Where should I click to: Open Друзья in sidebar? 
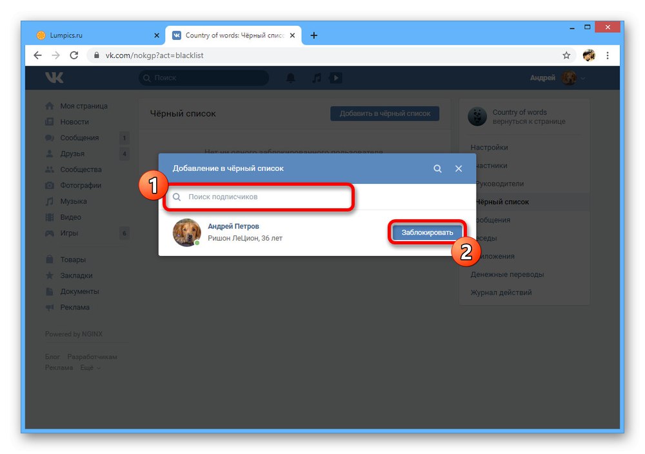click(72, 153)
